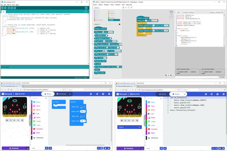Stop the simulator in left MakeCode window
Screen dimensions: 227x151
pyautogui.click(x=7, y=120)
